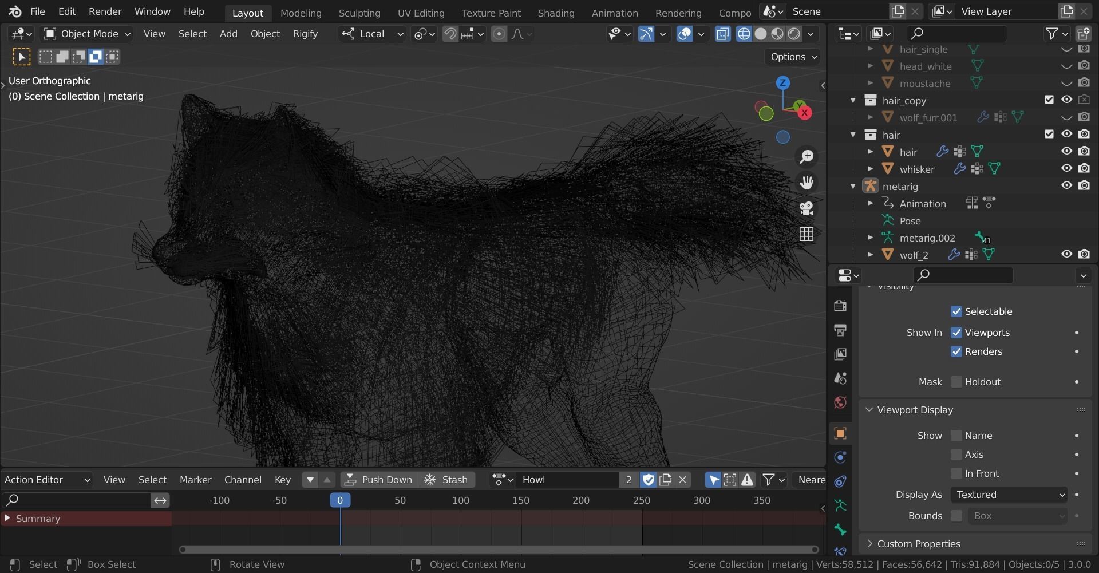Enable the Holdout mask checkbox
Screen dimensions: 1099x573
click(956, 382)
